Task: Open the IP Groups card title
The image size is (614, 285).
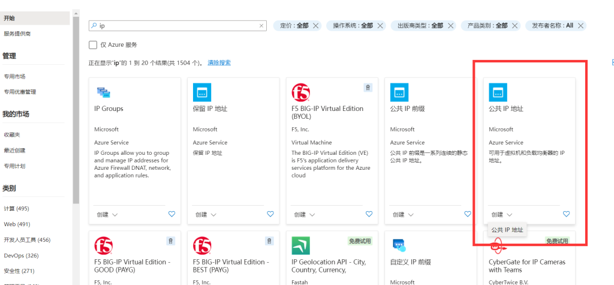Action: (x=109, y=109)
